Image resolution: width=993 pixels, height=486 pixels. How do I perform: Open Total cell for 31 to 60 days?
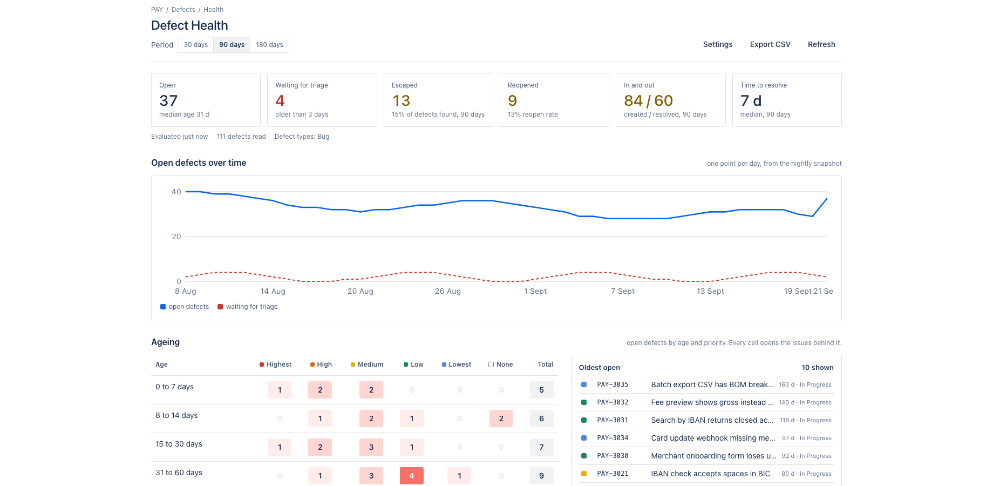point(542,476)
